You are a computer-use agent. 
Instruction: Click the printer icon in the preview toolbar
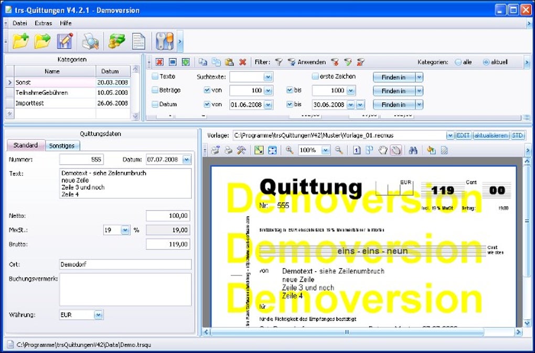(x=228, y=150)
